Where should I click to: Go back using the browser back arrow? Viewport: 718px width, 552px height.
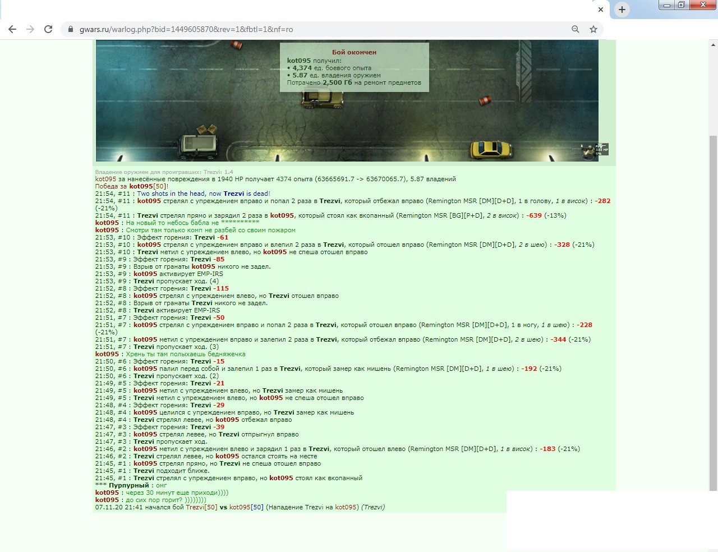point(12,29)
